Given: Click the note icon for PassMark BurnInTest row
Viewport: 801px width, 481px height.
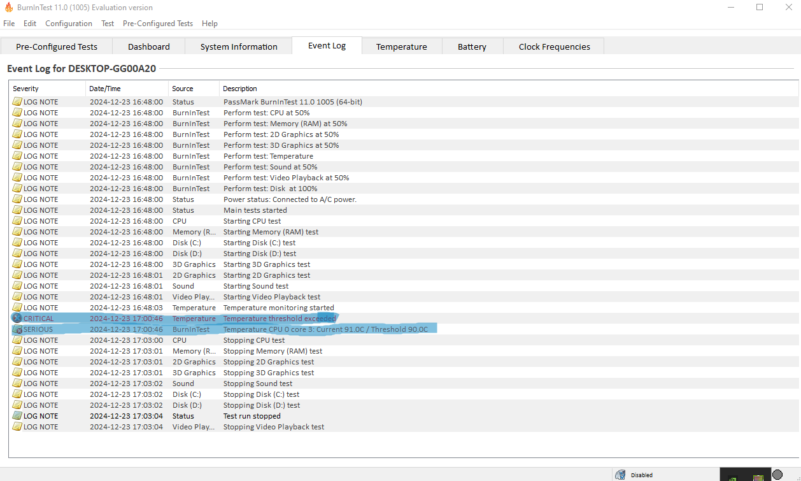Looking at the screenshot, I should pos(17,102).
